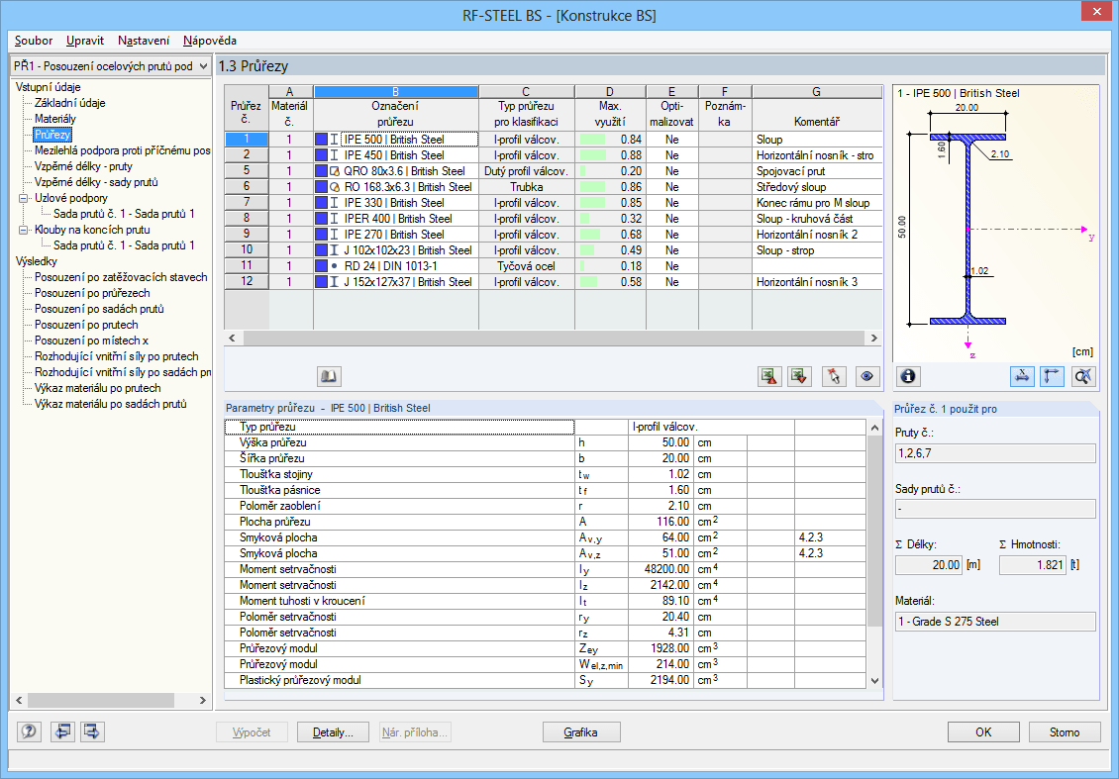Click I-section icon for J 152x127x37
This screenshot has width=1119, height=779.
coord(334,282)
